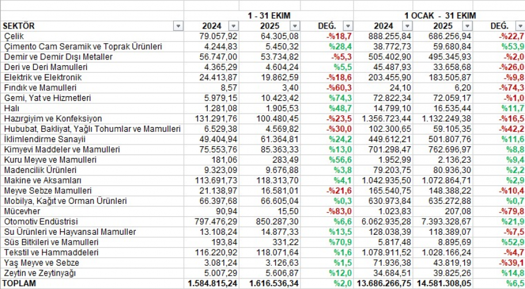The height and width of the screenshot is (289, 525).
Task: Open the 2025 filter under 1 - 31 EKİM
Action: pyautogui.click(x=295, y=26)
